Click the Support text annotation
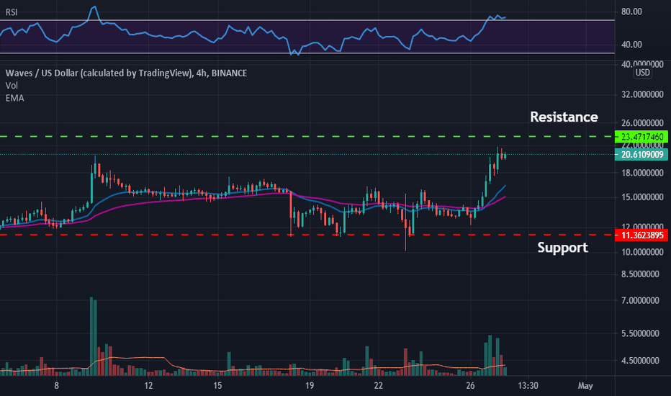The height and width of the screenshot is (396, 671). pos(563,248)
